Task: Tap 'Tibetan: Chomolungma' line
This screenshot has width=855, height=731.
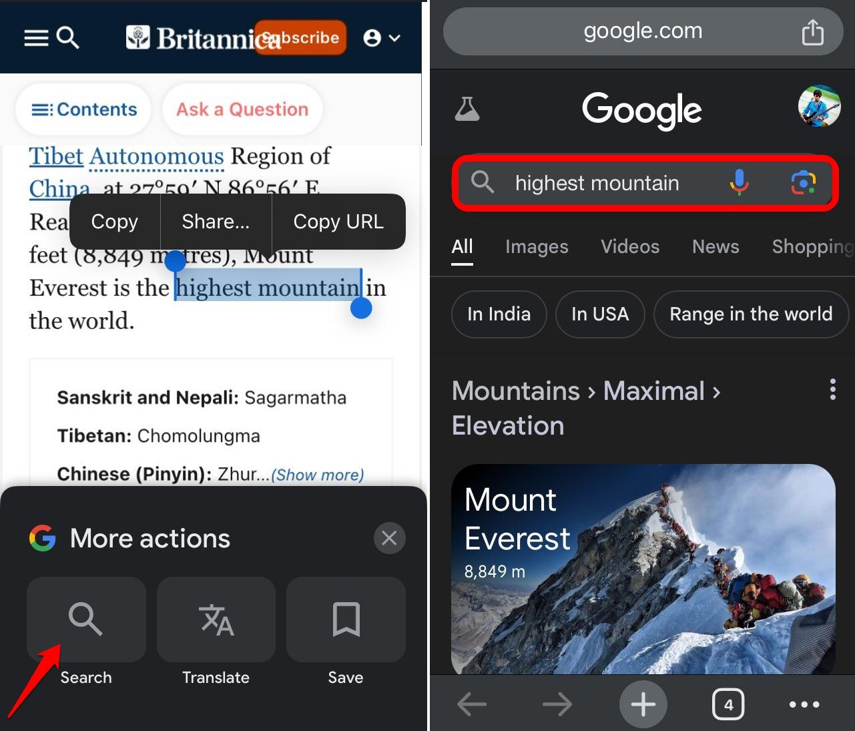Action: pyautogui.click(x=158, y=436)
